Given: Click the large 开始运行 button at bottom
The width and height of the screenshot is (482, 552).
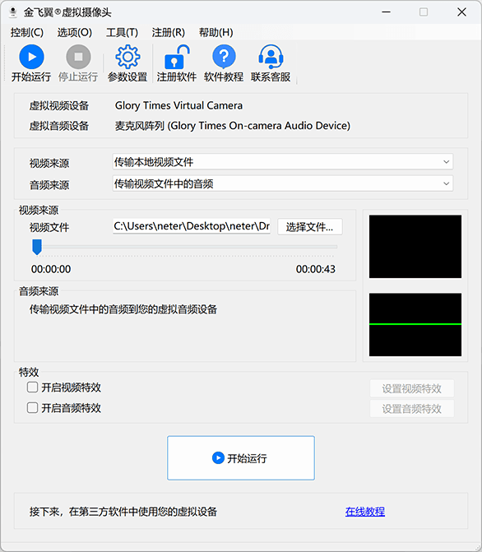Looking at the screenshot, I should point(241,458).
